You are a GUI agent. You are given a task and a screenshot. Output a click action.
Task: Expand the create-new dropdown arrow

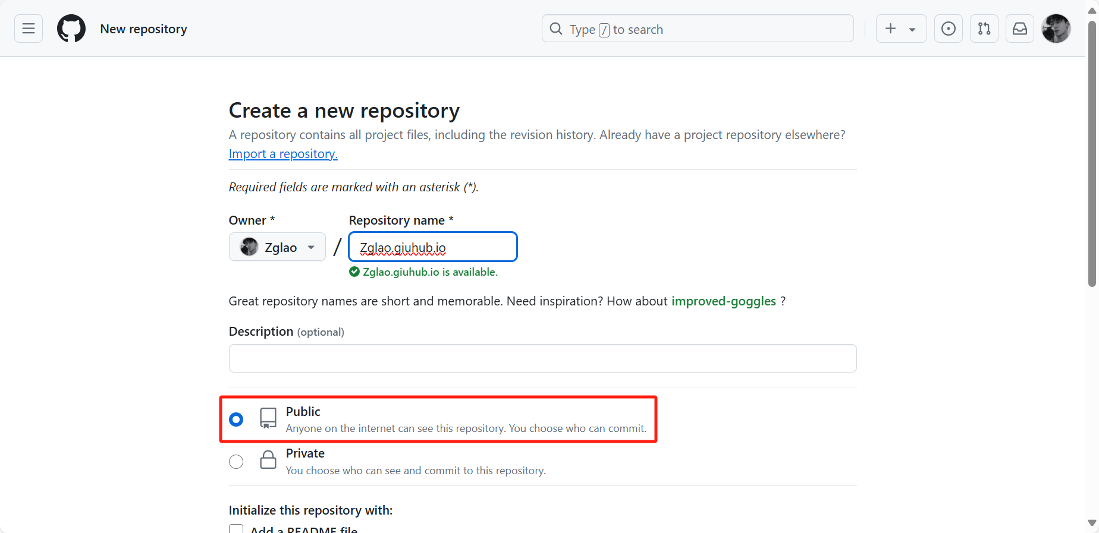click(912, 29)
